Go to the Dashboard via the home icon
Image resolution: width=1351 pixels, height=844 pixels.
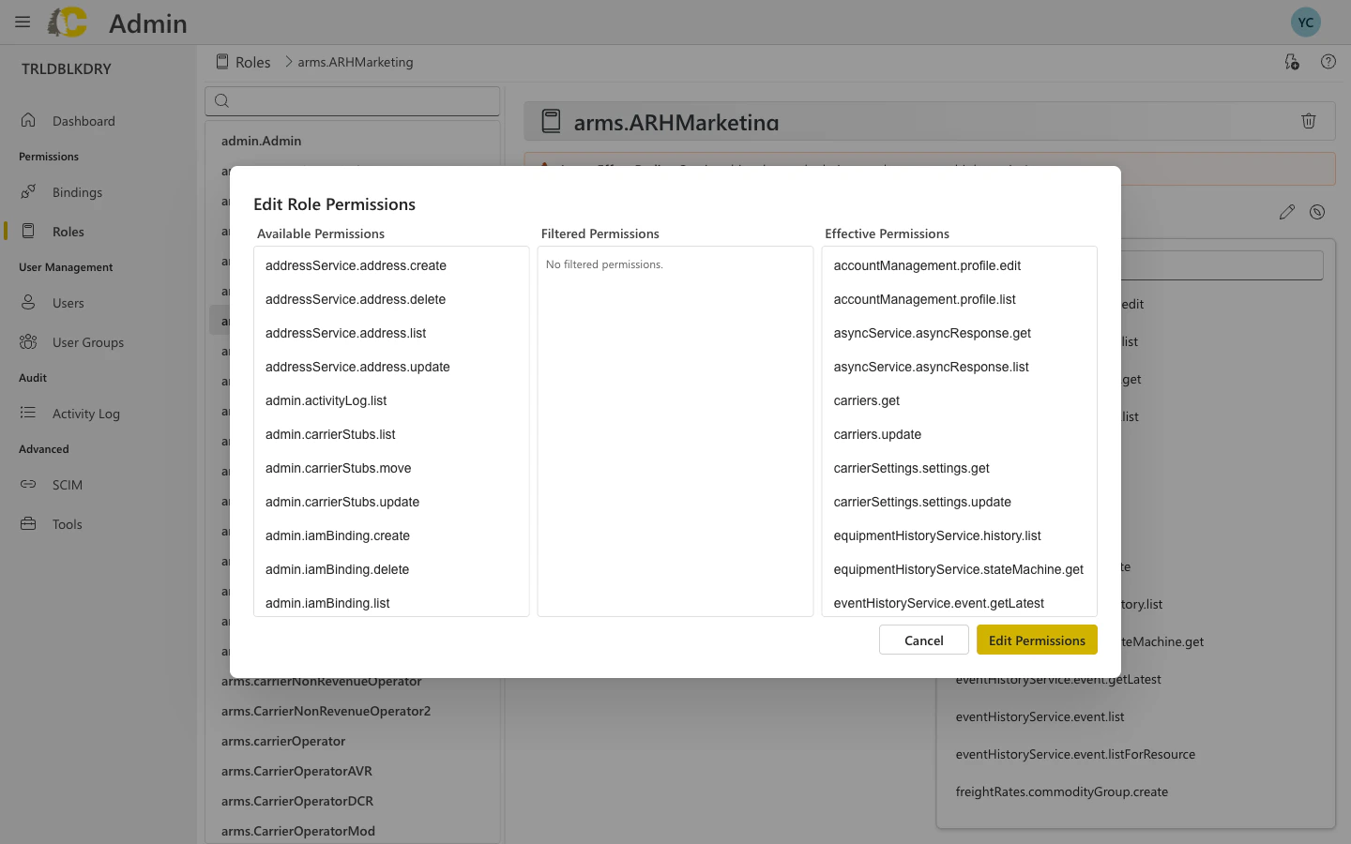(83, 120)
